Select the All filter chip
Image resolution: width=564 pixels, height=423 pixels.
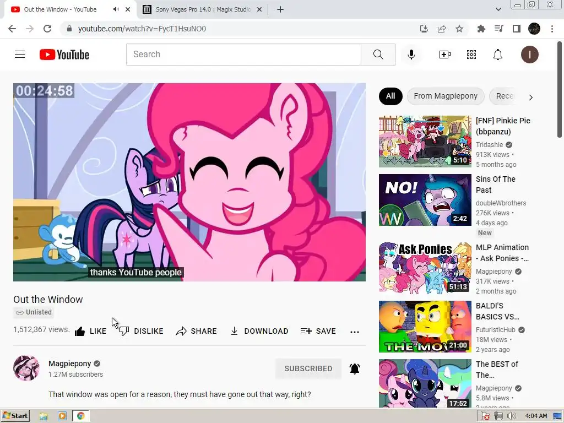391,96
